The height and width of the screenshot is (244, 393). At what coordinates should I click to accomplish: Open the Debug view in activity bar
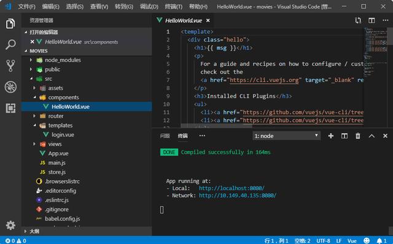[10, 87]
